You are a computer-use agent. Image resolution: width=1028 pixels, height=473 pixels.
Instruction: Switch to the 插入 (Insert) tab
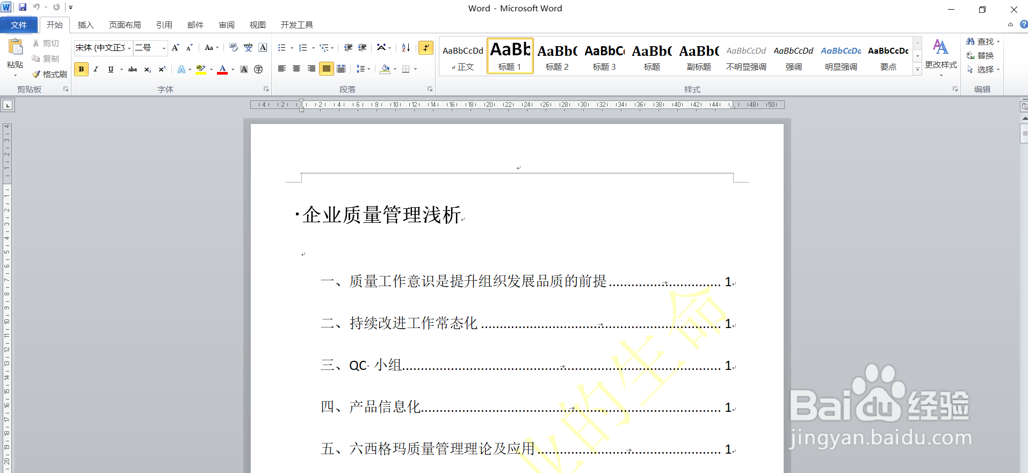point(85,25)
